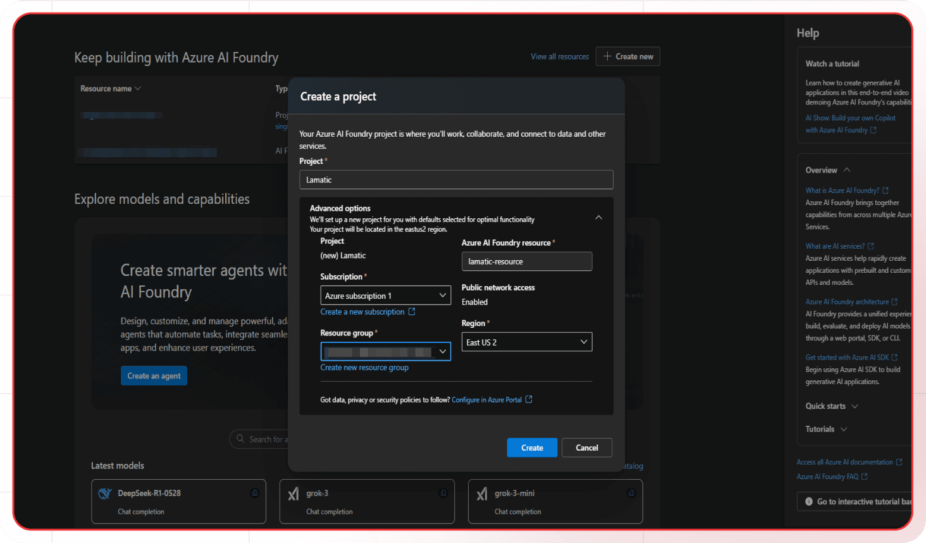
Task: Collapse the Overview section in Help panel
Action: (x=848, y=170)
